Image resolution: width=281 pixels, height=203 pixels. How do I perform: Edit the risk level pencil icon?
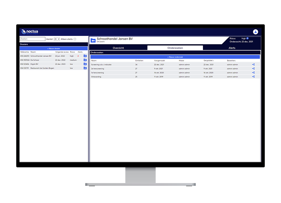pos(248,38)
